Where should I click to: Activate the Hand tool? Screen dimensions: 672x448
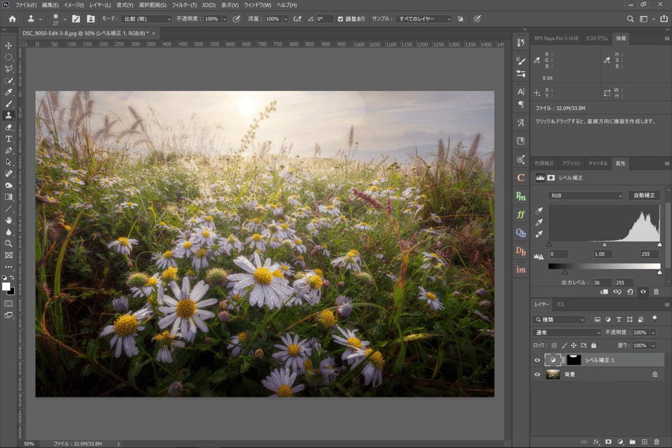(x=8, y=220)
